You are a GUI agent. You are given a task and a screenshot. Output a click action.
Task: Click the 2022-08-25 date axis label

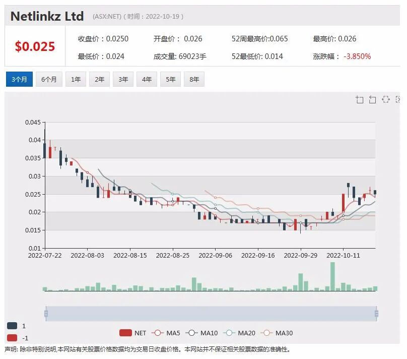[x=173, y=255]
